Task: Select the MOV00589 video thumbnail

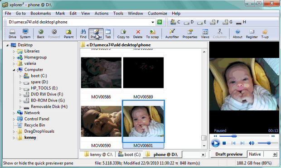Action: coord(143,73)
